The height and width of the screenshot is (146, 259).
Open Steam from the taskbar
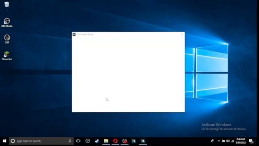pyautogui.click(x=97, y=141)
